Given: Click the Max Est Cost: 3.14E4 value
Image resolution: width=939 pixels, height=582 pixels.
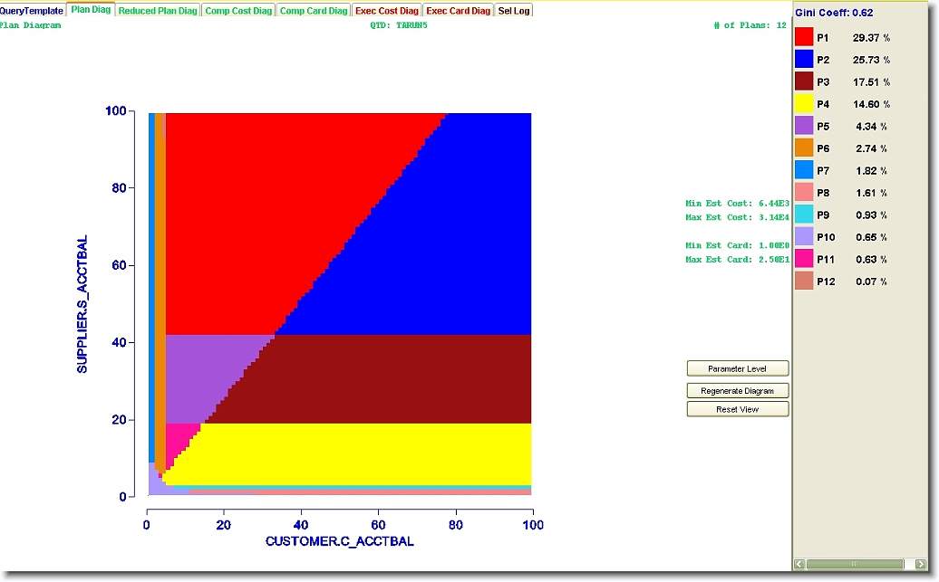Looking at the screenshot, I should (737, 217).
